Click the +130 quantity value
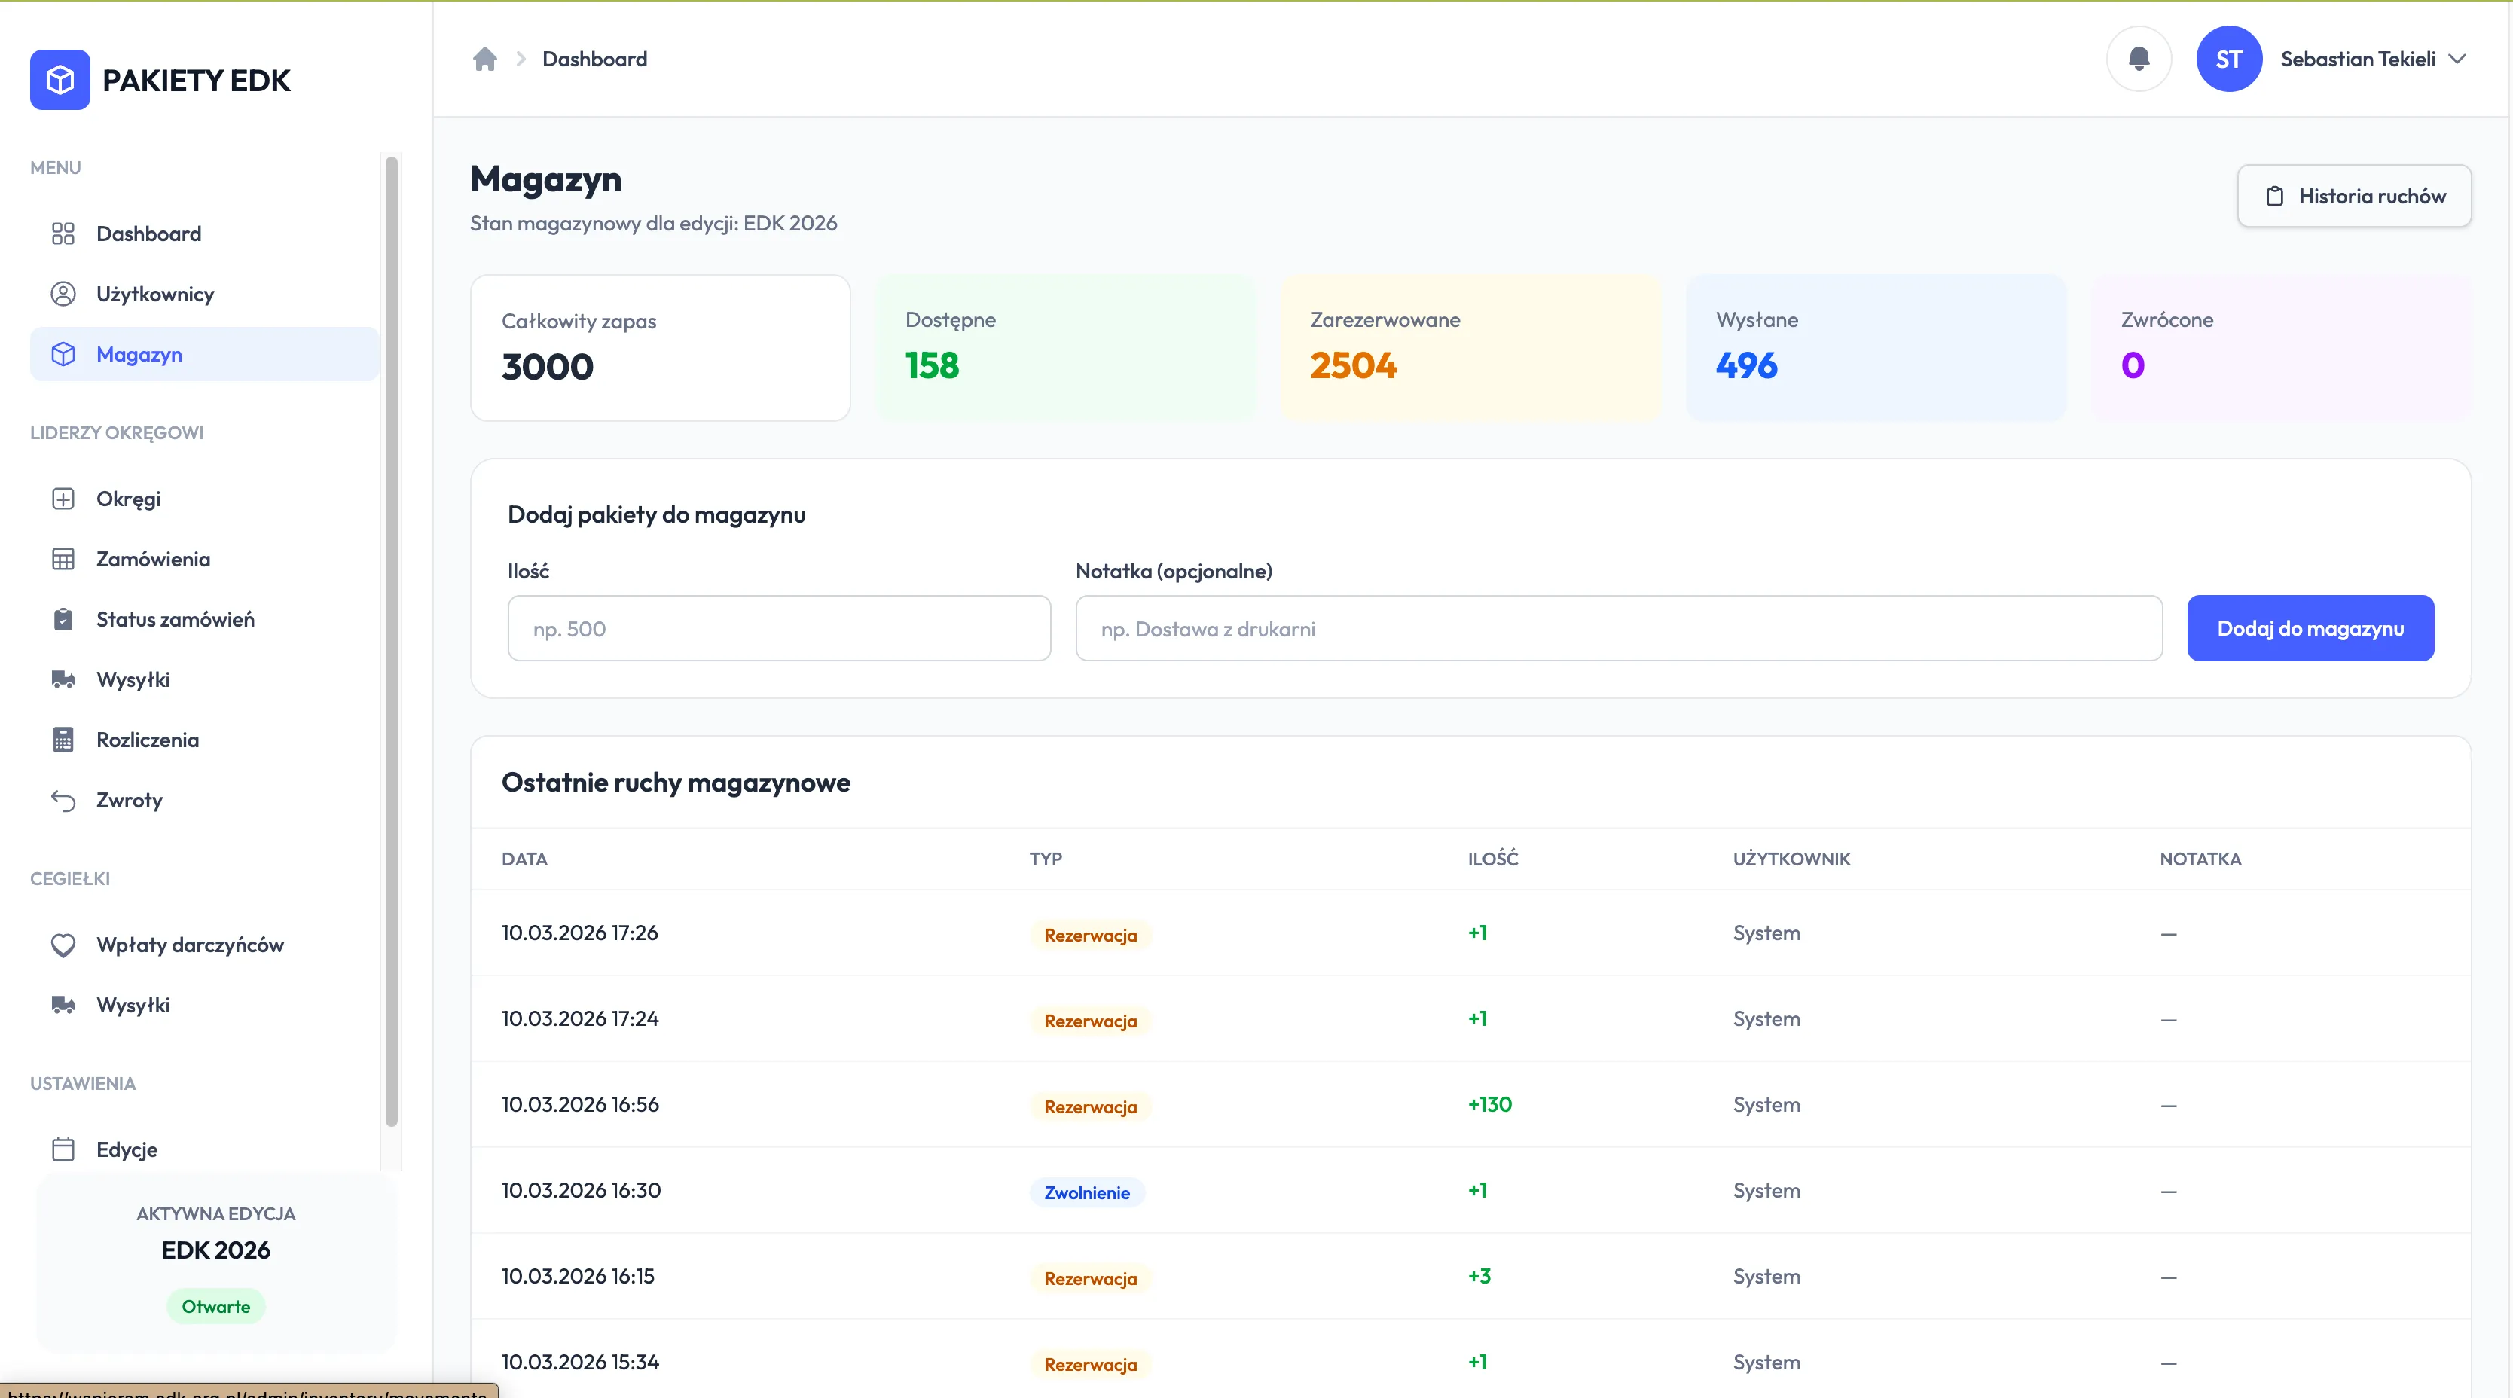 click(1490, 1105)
